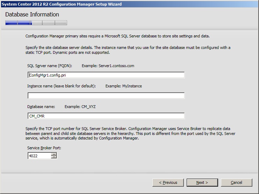This screenshot has width=259, height=194.
Task: Go back with the Previous button
Action: point(168,182)
